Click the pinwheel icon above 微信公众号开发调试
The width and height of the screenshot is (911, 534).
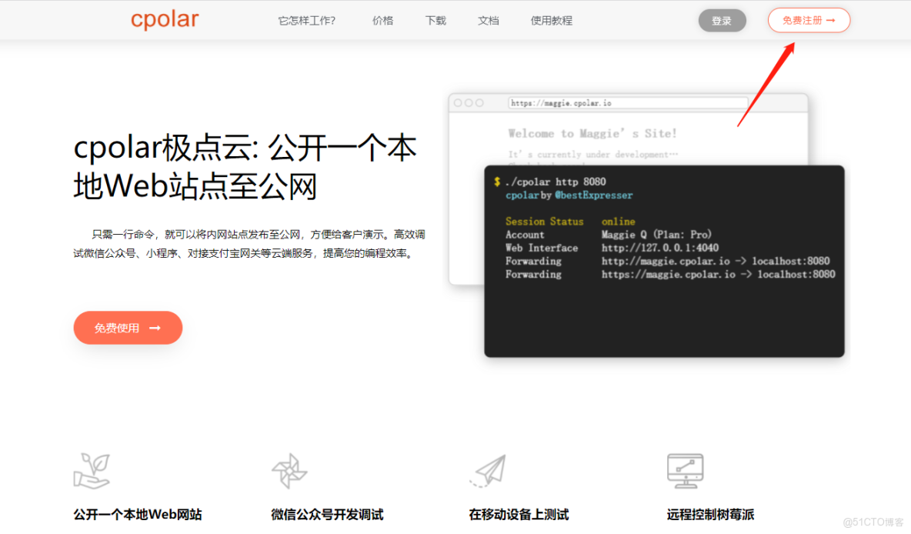click(x=289, y=471)
